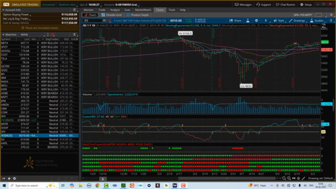Open the Windows Start menu

click(x=4, y=185)
